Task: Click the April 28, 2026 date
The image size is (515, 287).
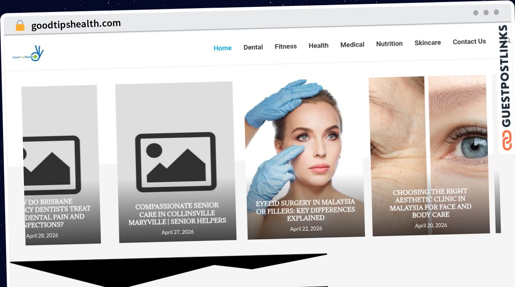Action: tap(42, 236)
